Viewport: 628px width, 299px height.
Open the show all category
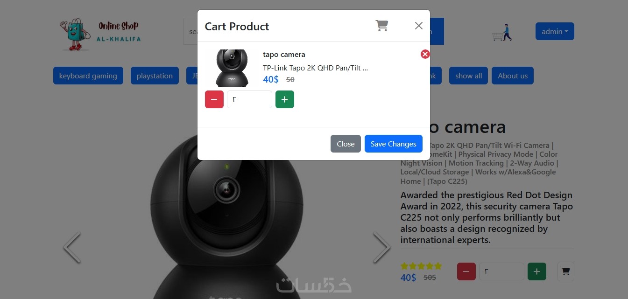coord(469,76)
